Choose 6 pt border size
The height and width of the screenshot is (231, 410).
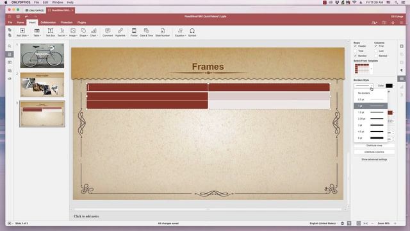[x=370, y=138]
